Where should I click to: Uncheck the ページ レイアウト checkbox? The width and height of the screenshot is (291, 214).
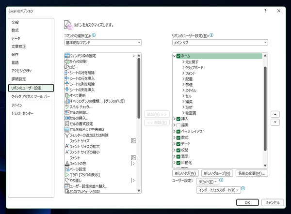pyautogui.click(x=178, y=132)
